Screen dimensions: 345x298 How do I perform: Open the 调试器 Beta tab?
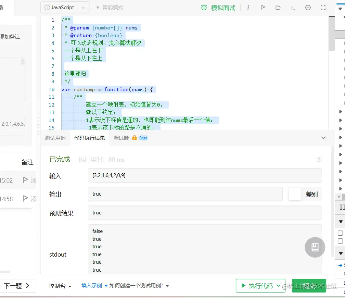point(131,138)
